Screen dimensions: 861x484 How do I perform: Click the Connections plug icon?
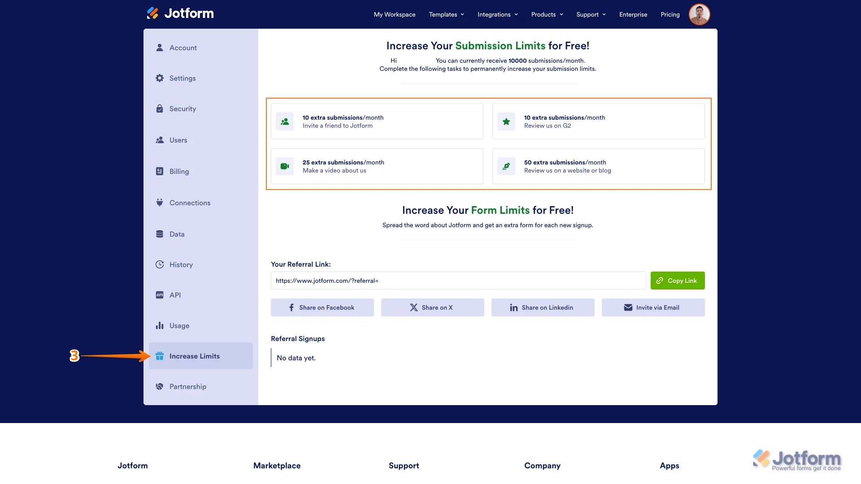[x=160, y=203]
